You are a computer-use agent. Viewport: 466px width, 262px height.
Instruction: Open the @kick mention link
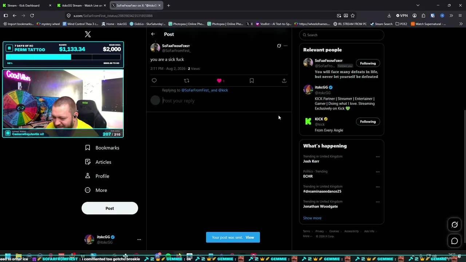(223, 90)
